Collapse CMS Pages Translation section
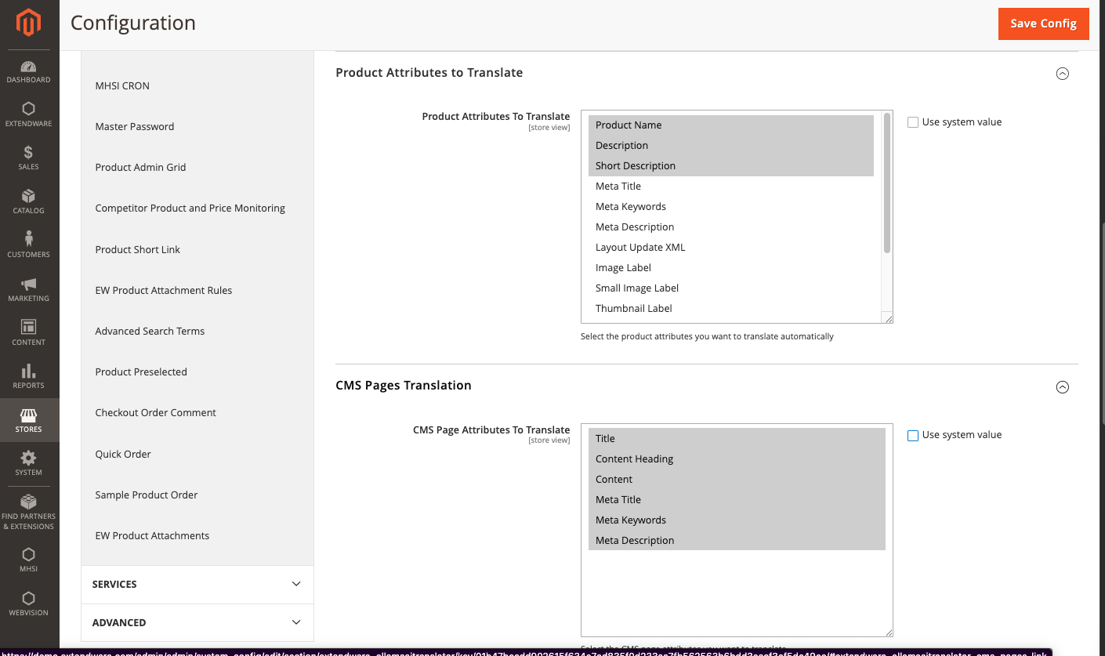Image resolution: width=1105 pixels, height=656 pixels. (x=1062, y=387)
